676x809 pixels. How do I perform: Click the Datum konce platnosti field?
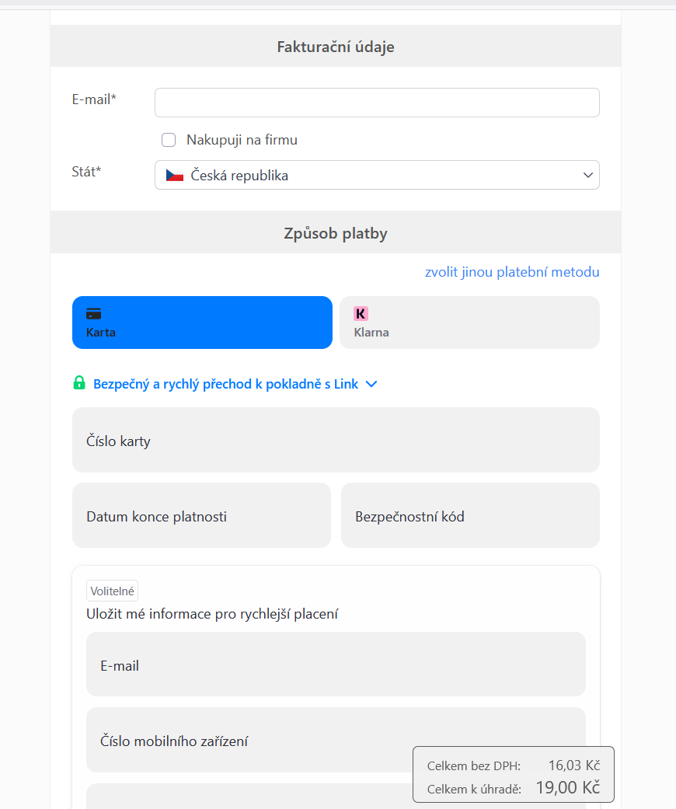pyautogui.click(x=201, y=515)
